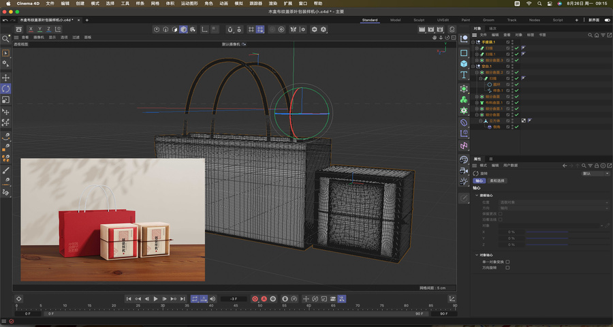Switch to the 层 tab in attributes
Image resolution: width=613 pixels, height=327 pixels.
click(491, 159)
